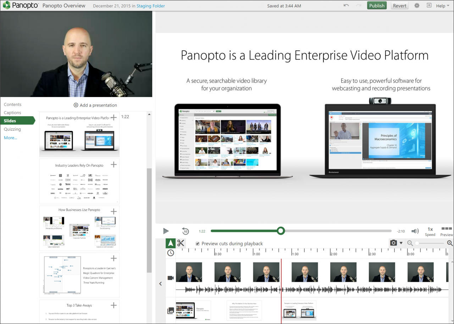This screenshot has width=454, height=324.
Task: Open the Quizzing tab
Action: tap(12, 129)
